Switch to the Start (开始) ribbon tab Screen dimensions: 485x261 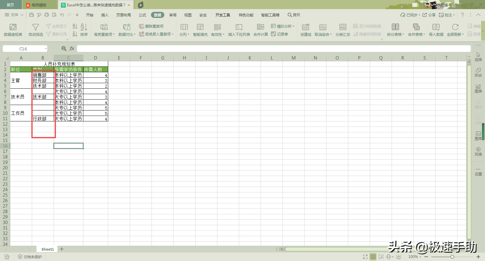(90, 15)
